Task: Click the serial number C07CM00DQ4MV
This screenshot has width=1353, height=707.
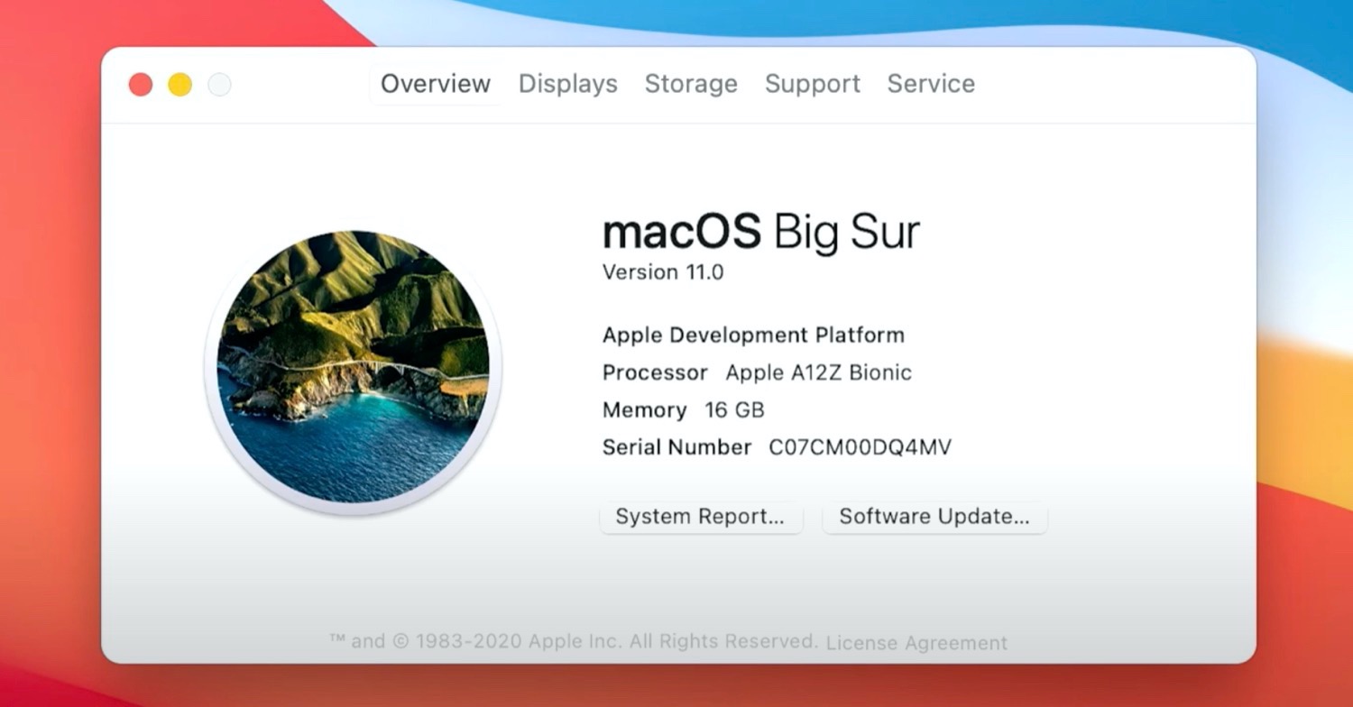Action: (860, 447)
